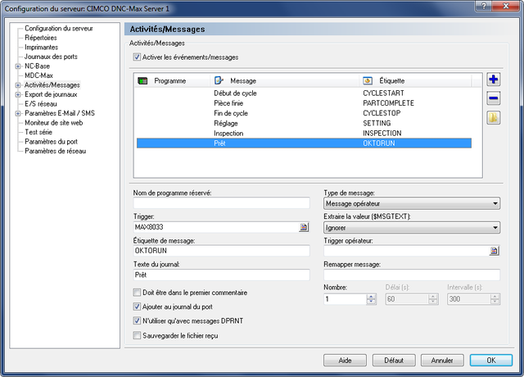Select the Pièce finie row
The height and width of the screenshot is (377, 524).
pyautogui.click(x=304, y=103)
